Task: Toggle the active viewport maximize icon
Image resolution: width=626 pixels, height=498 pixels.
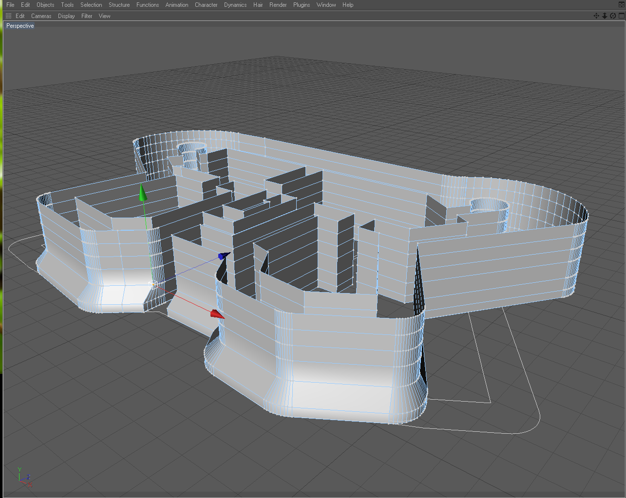Action: point(621,16)
